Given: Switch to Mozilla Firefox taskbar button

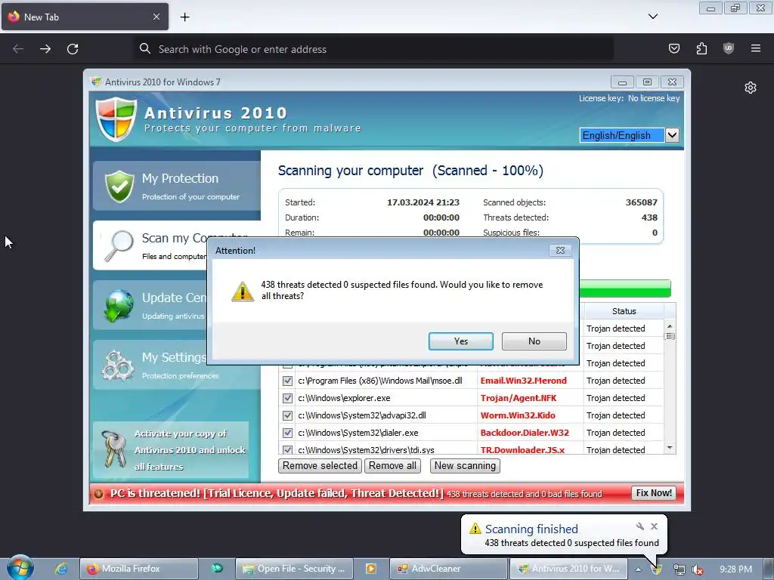Looking at the screenshot, I should [x=139, y=569].
